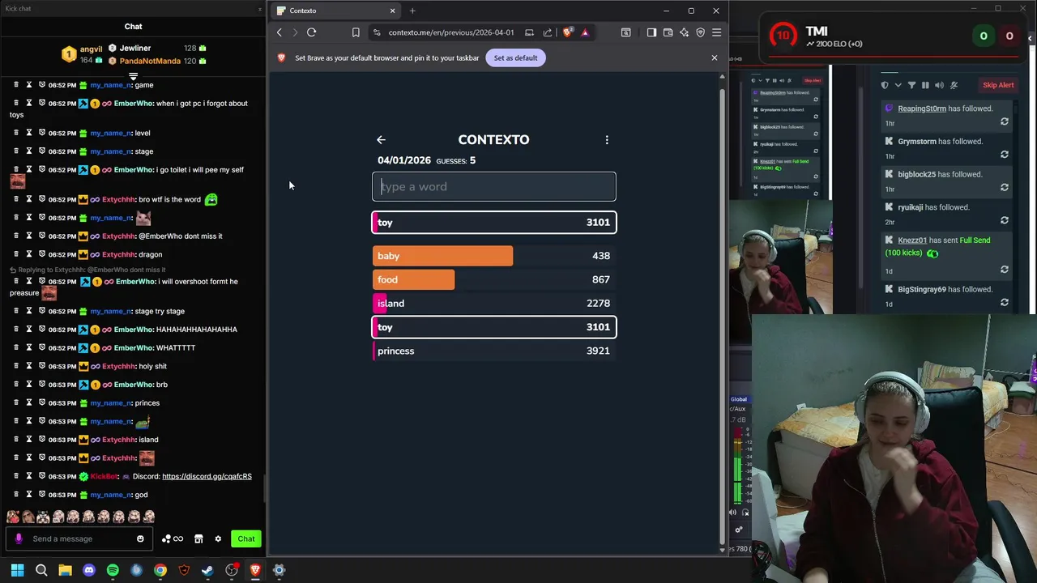Open Steam from the taskbar
Viewport: 1037px width, 583px height.
(207, 570)
